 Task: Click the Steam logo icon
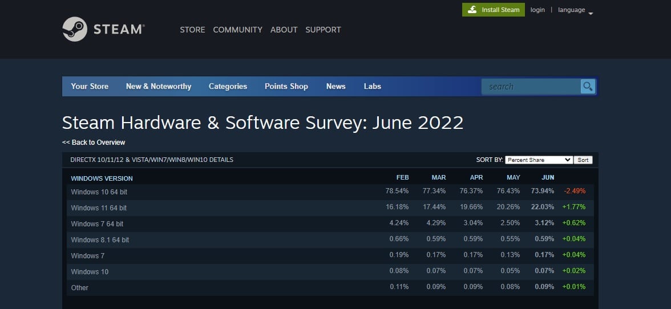75,29
